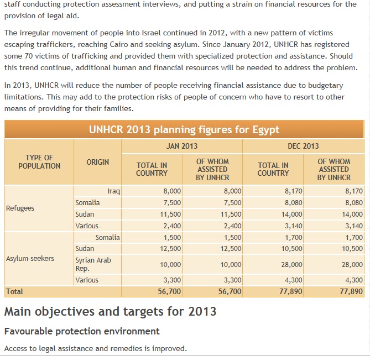Image resolution: width=370 pixels, height=356 pixels.
Task: Click Refugees Sudan Jan 2013 total 11,500
Action: [x=170, y=214]
